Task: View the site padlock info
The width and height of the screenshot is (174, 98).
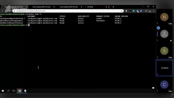Action: click(x=14, y=11)
